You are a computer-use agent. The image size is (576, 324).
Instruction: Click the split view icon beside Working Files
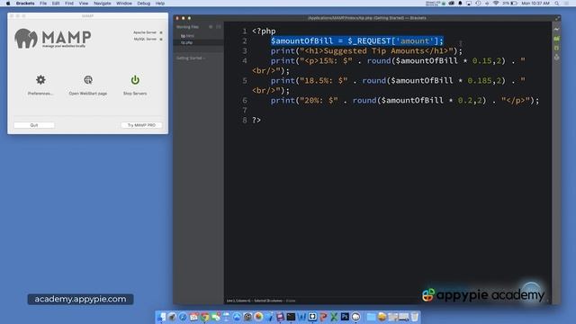(x=219, y=27)
